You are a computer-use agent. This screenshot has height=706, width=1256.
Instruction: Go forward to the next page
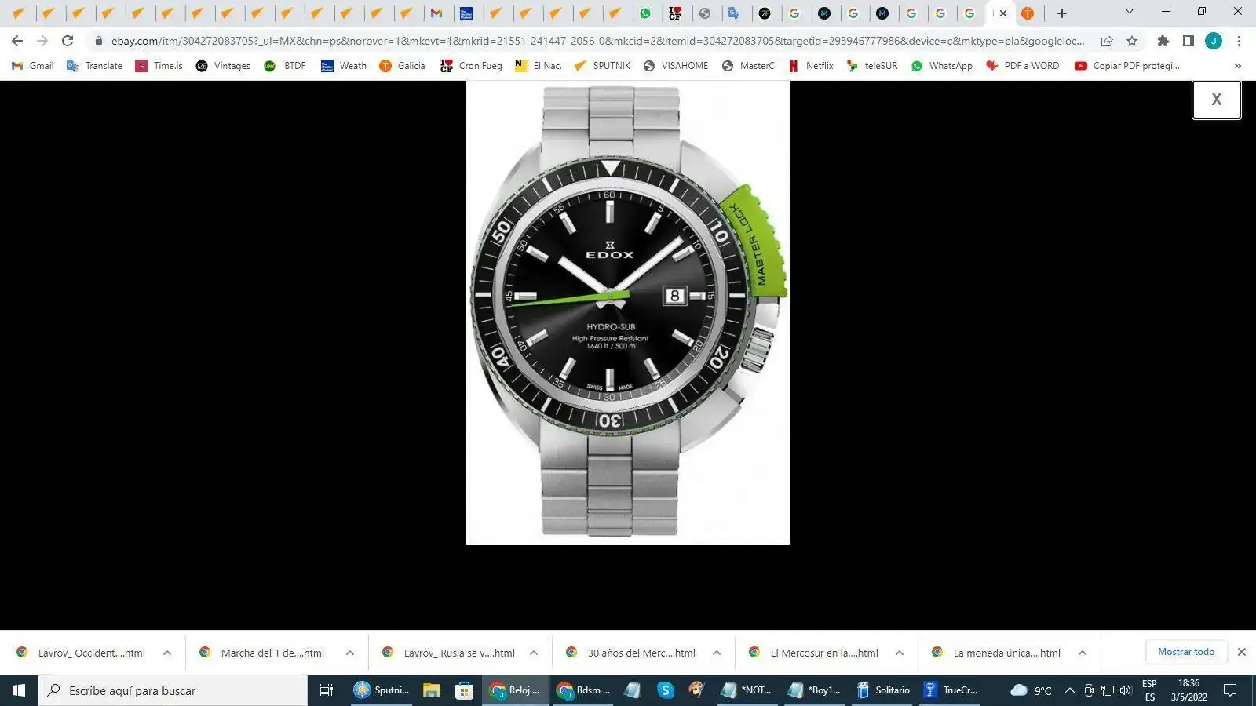point(42,41)
